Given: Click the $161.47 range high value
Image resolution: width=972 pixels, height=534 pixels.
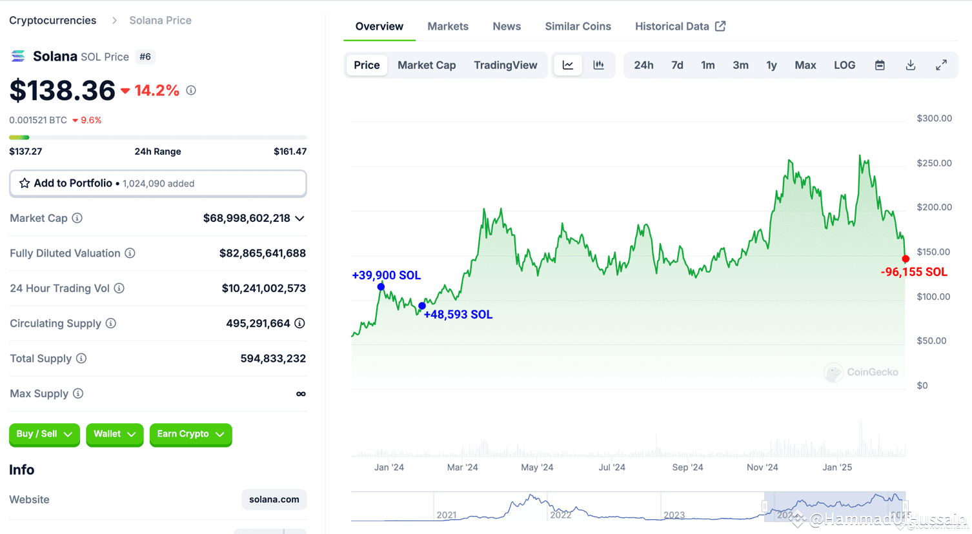Looking at the screenshot, I should 290,152.
